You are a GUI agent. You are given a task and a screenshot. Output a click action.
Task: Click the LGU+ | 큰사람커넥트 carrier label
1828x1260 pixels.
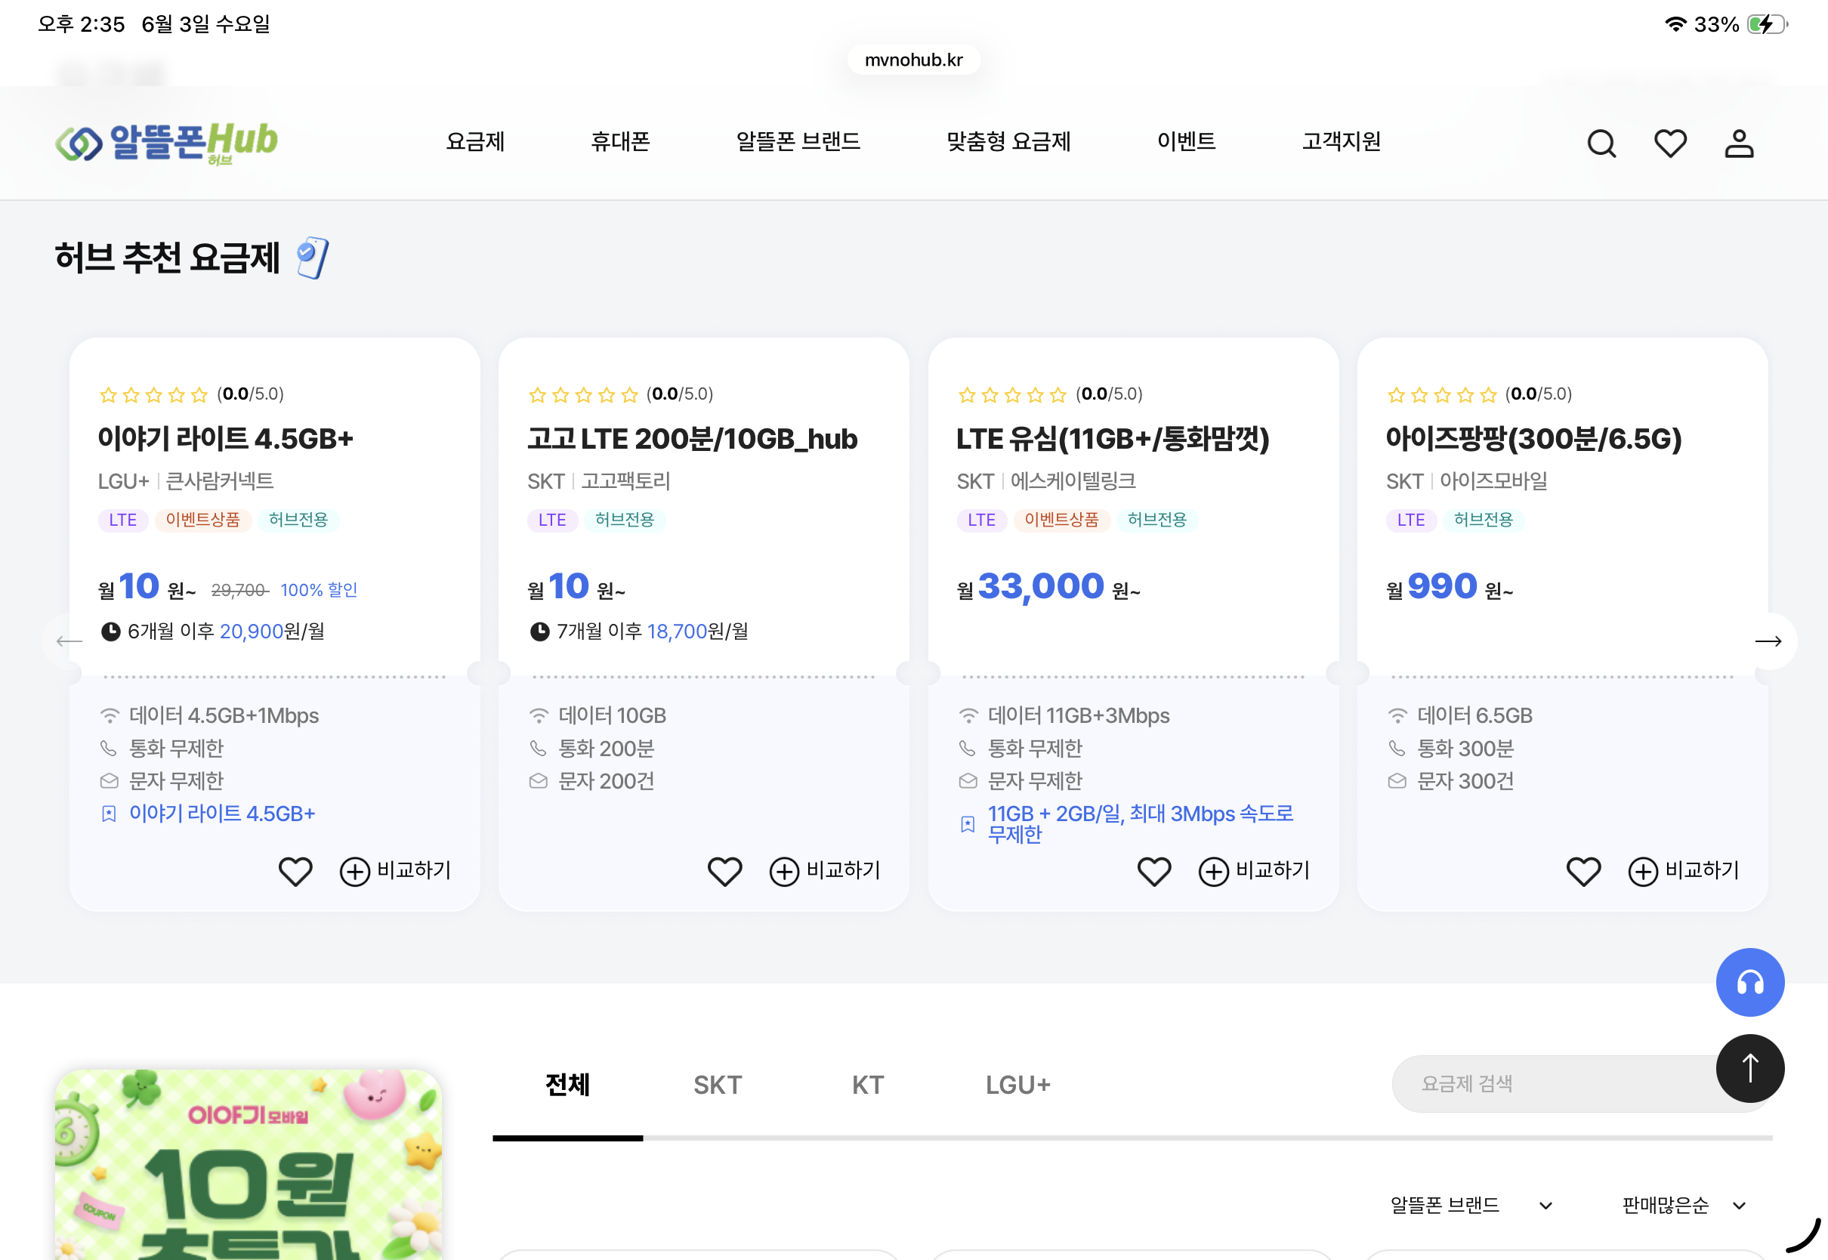pos(186,480)
